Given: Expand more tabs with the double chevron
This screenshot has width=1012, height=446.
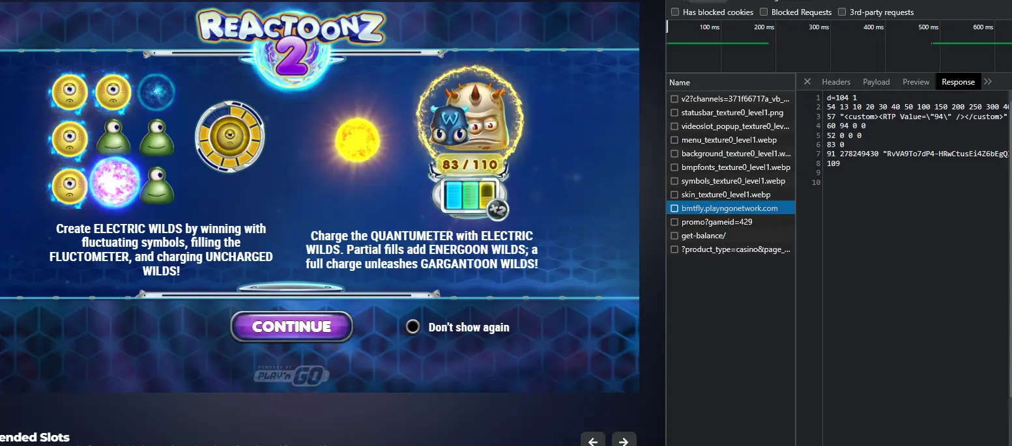Looking at the screenshot, I should click(x=988, y=81).
